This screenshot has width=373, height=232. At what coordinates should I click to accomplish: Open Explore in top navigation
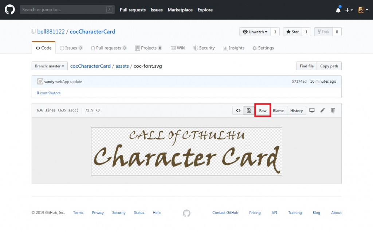tap(205, 10)
